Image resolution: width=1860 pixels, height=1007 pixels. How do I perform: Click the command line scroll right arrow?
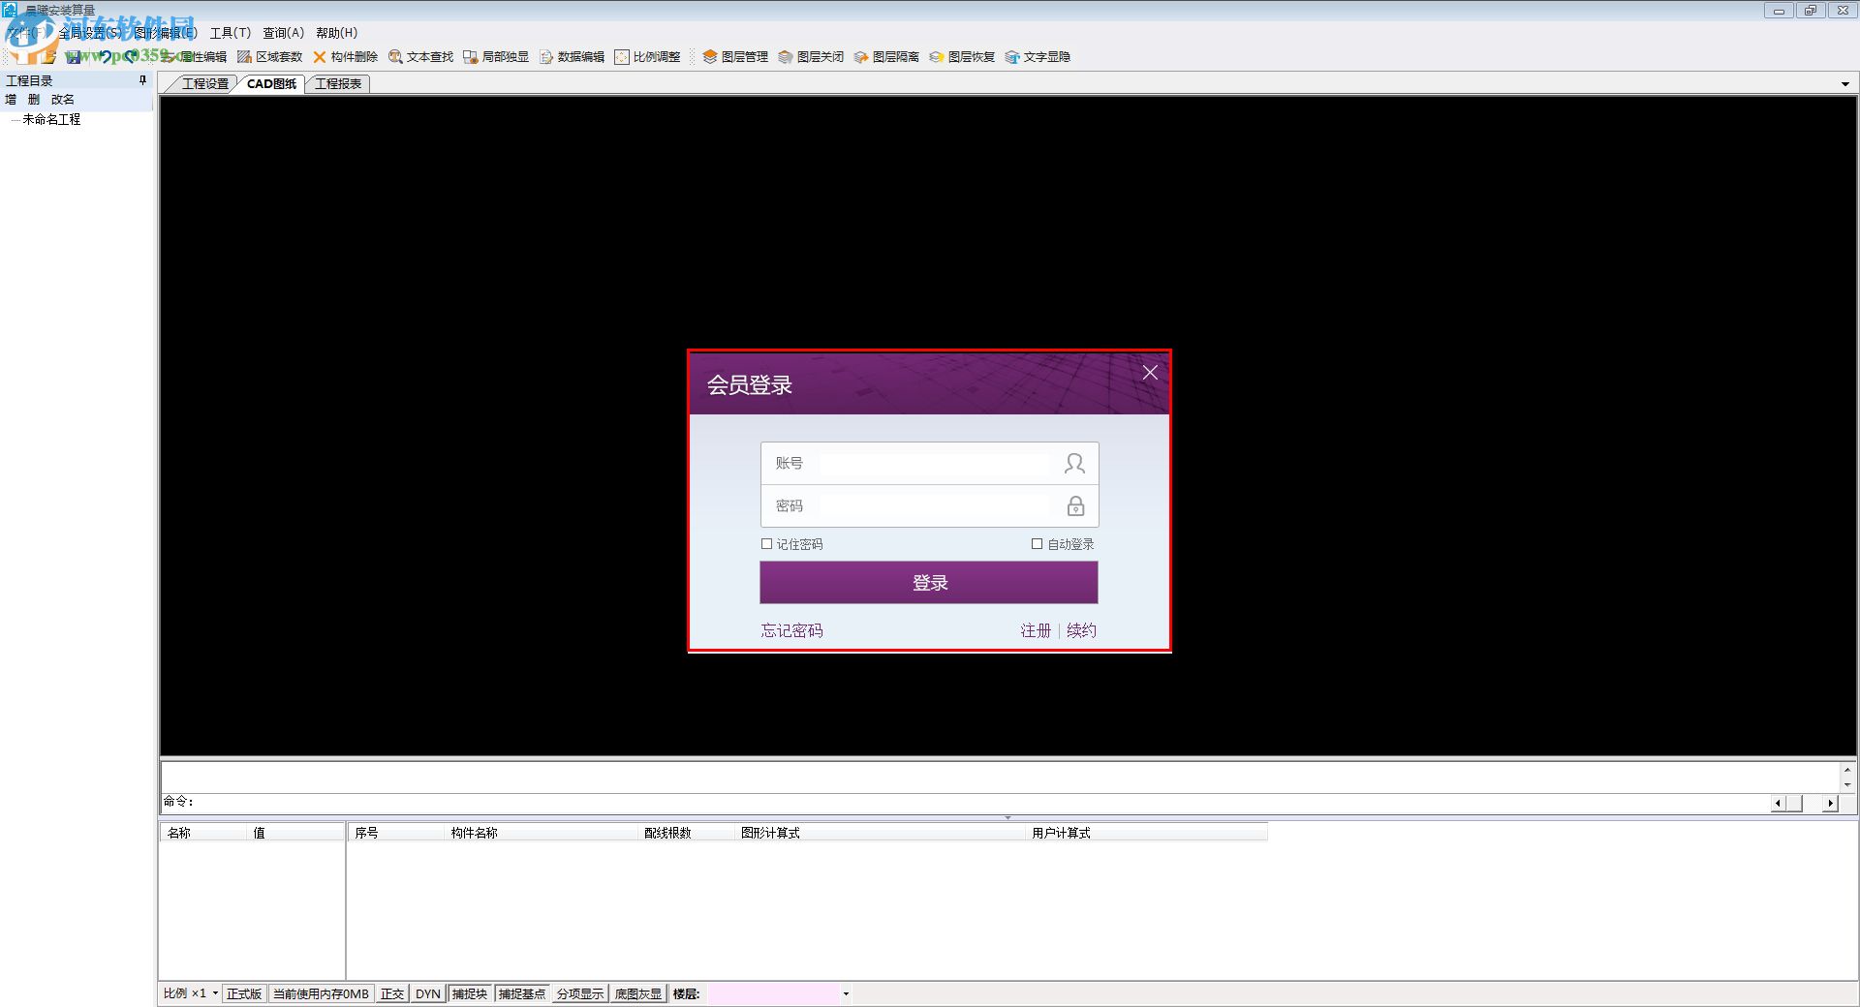pos(1830,803)
